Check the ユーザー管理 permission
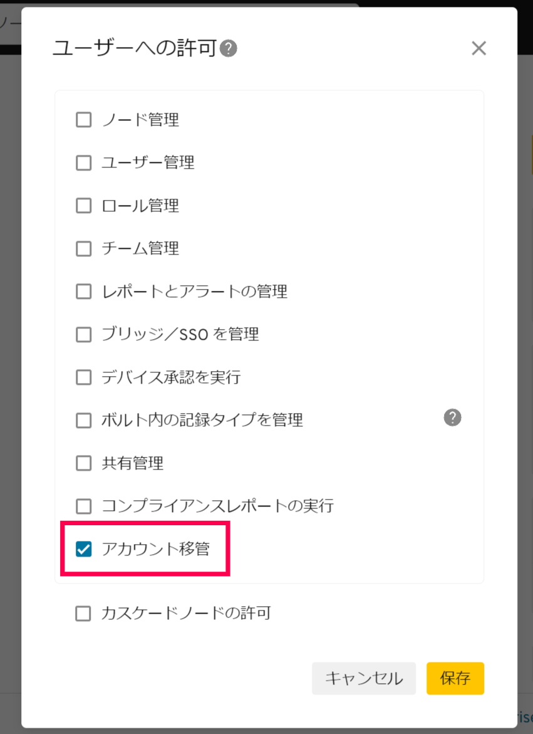 pyautogui.click(x=83, y=163)
